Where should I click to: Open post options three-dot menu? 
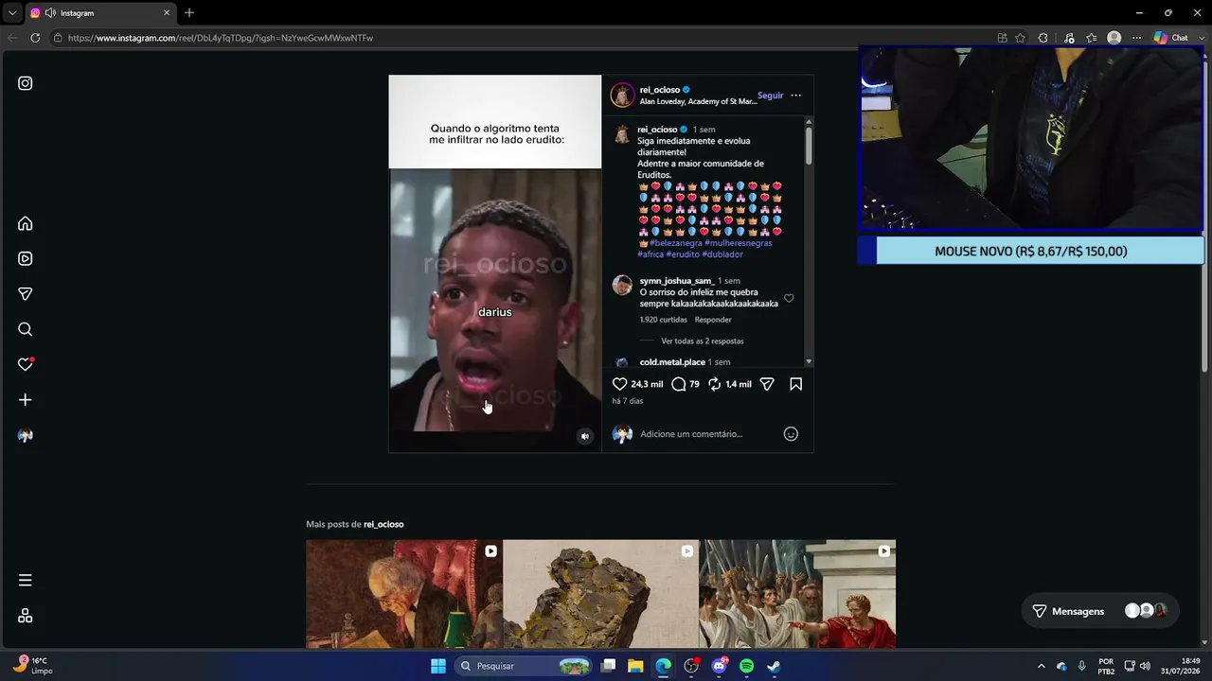(x=795, y=96)
